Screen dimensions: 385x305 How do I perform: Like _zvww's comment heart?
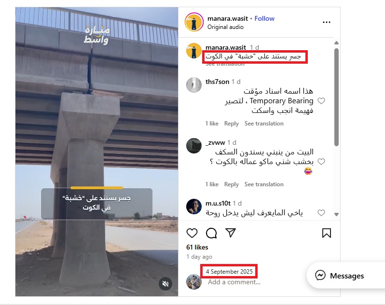coord(321,162)
